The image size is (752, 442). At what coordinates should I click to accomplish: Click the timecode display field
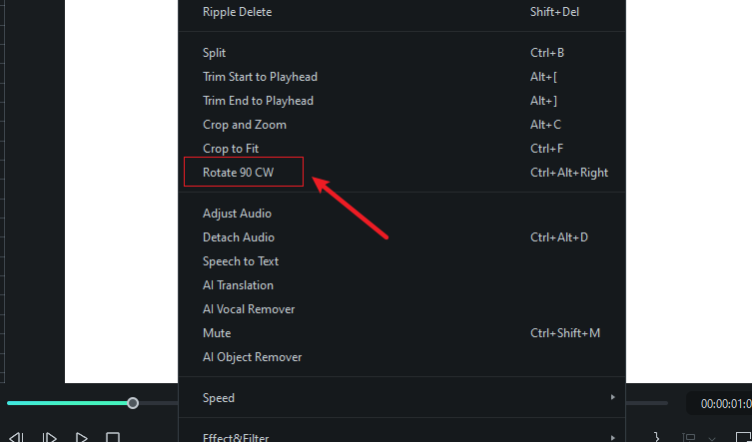click(x=719, y=404)
